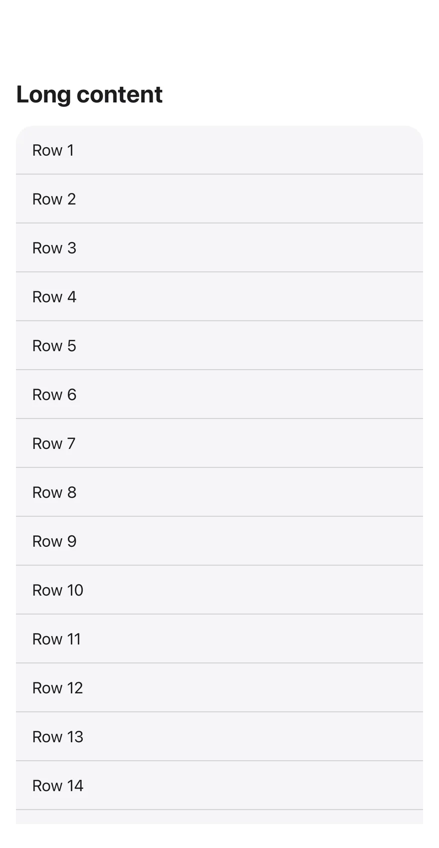Pick Row 7 in the list

(219, 443)
